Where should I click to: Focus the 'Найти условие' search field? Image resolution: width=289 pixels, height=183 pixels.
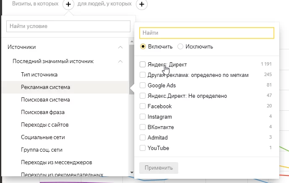point(68,26)
